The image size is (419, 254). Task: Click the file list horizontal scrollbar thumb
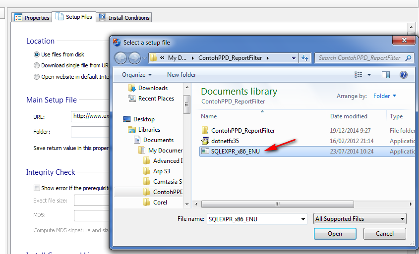pos(278,204)
